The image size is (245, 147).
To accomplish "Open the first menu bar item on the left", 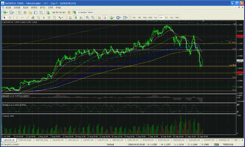I will point(8,8).
